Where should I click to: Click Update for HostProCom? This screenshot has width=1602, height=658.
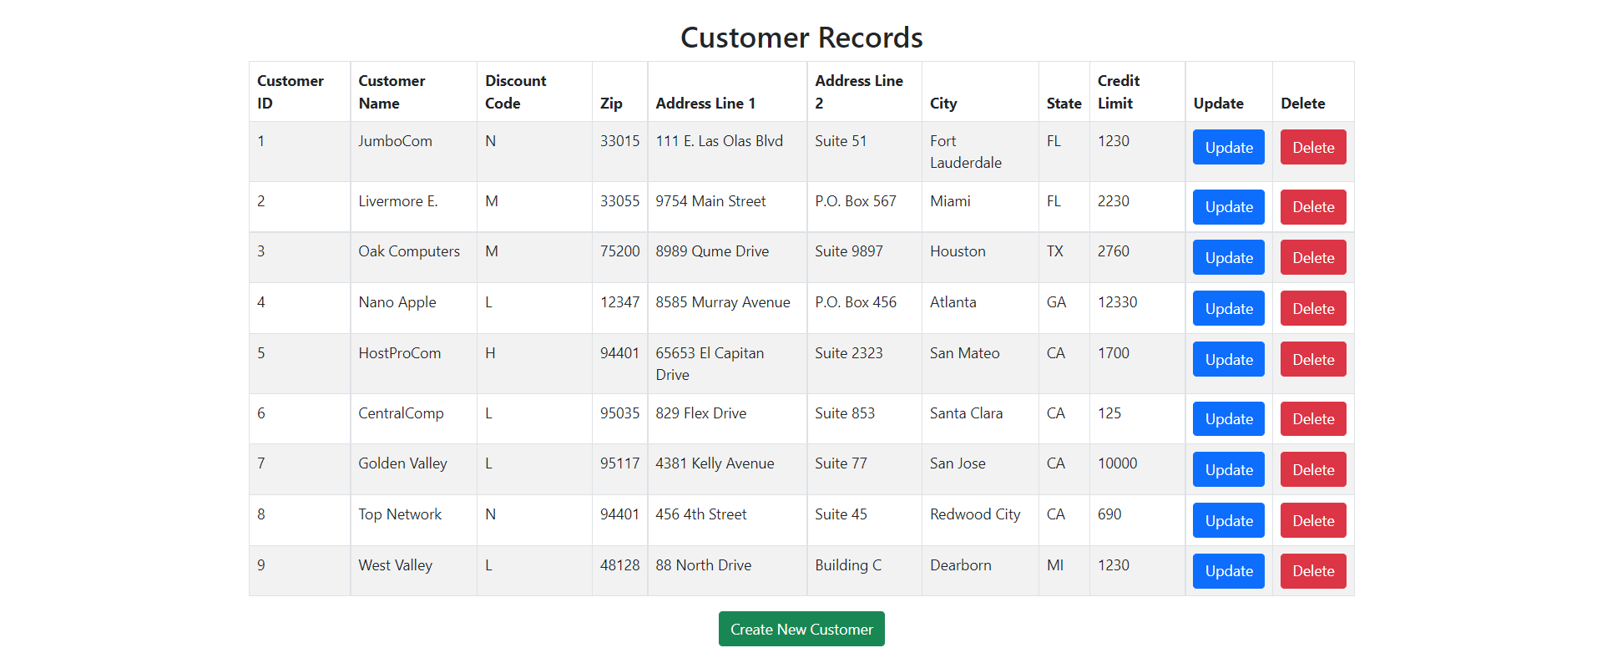coord(1228,359)
